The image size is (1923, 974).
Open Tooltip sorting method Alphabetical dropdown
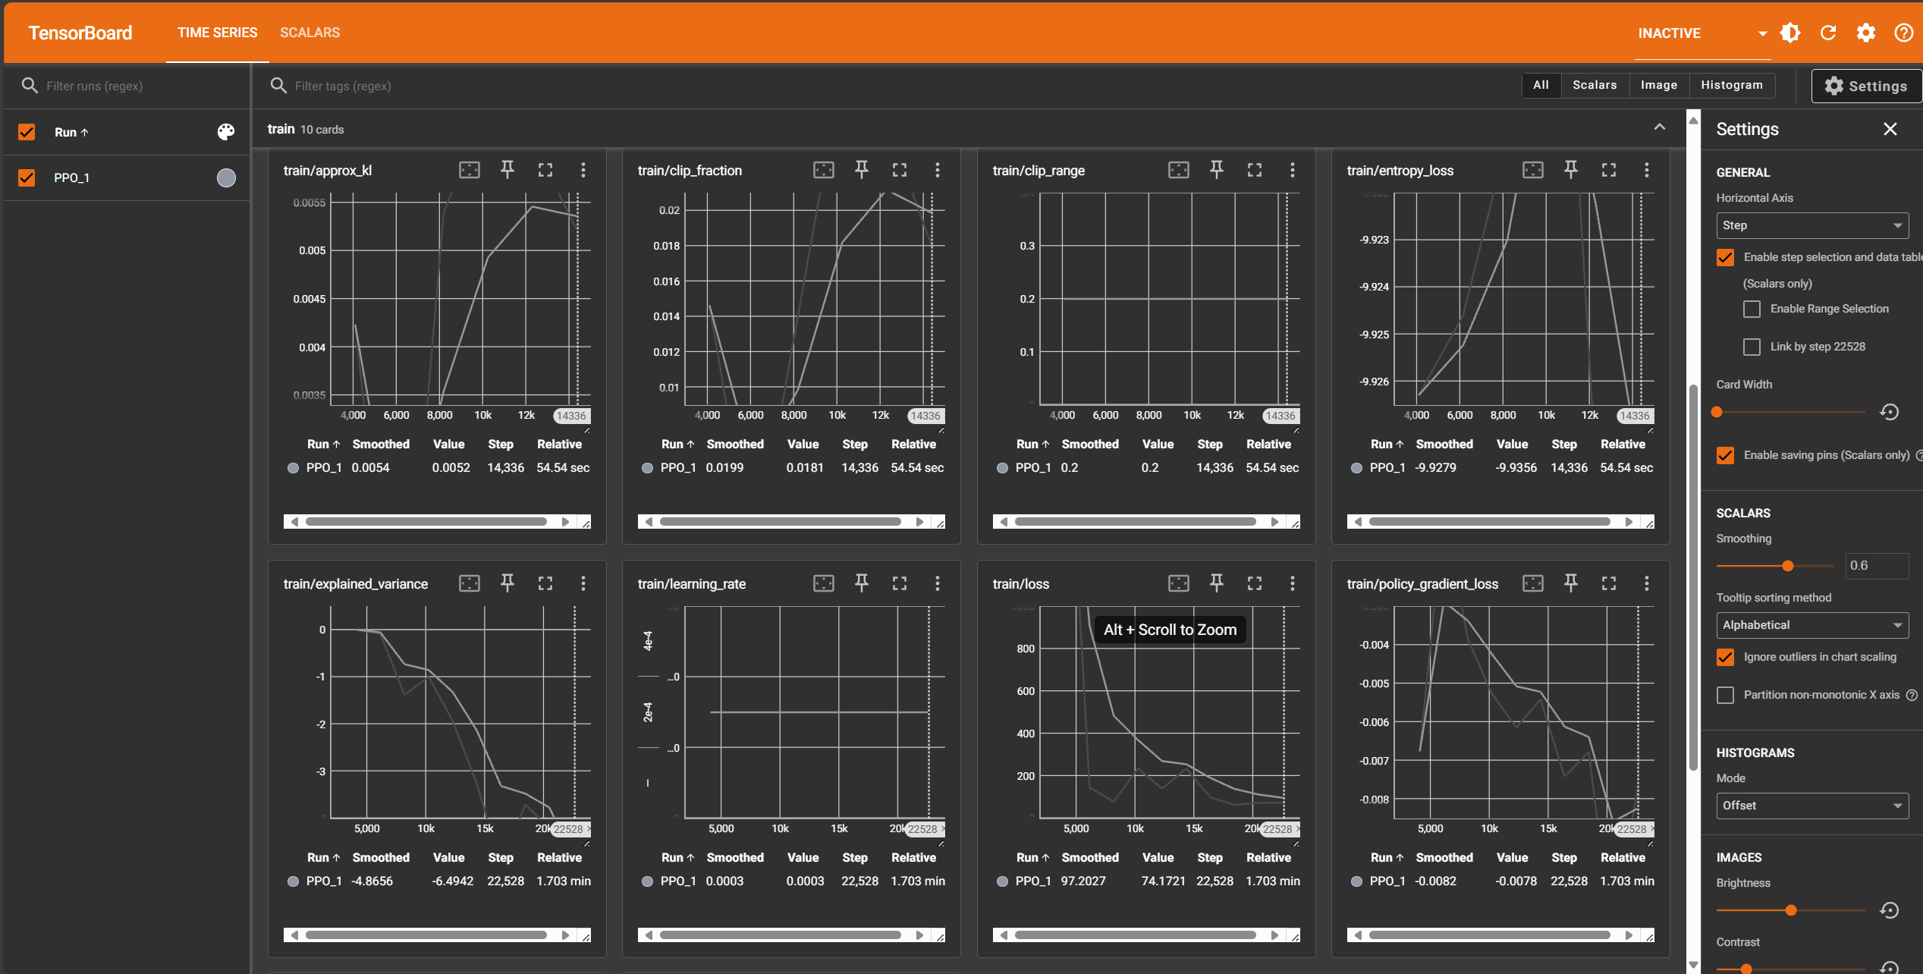tap(1811, 625)
